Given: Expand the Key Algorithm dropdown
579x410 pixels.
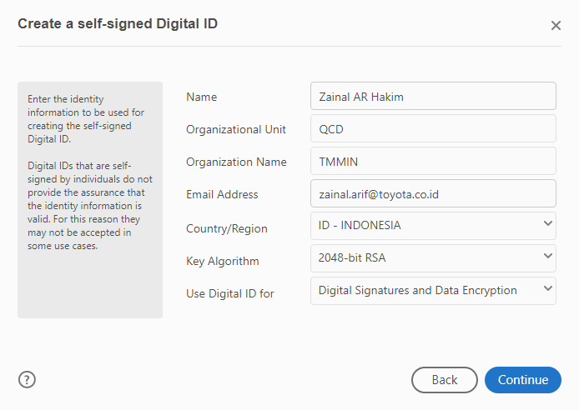Looking at the screenshot, I should pos(432,257).
